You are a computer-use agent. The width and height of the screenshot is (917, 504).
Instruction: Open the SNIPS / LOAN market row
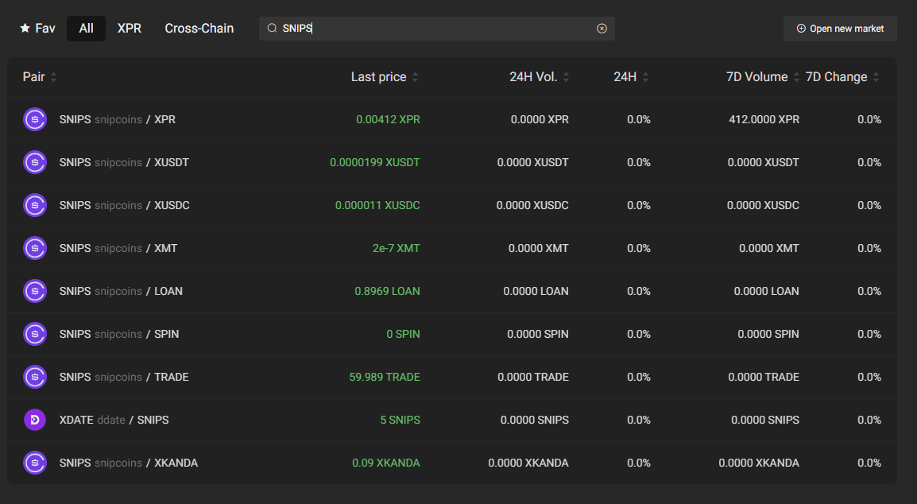452,292
